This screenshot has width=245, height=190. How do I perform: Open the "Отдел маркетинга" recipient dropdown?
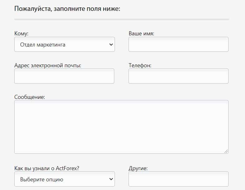point(64,45)
